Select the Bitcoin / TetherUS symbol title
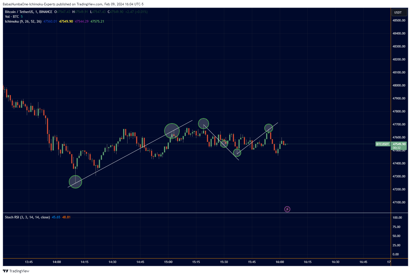 [x=28, y=12]
